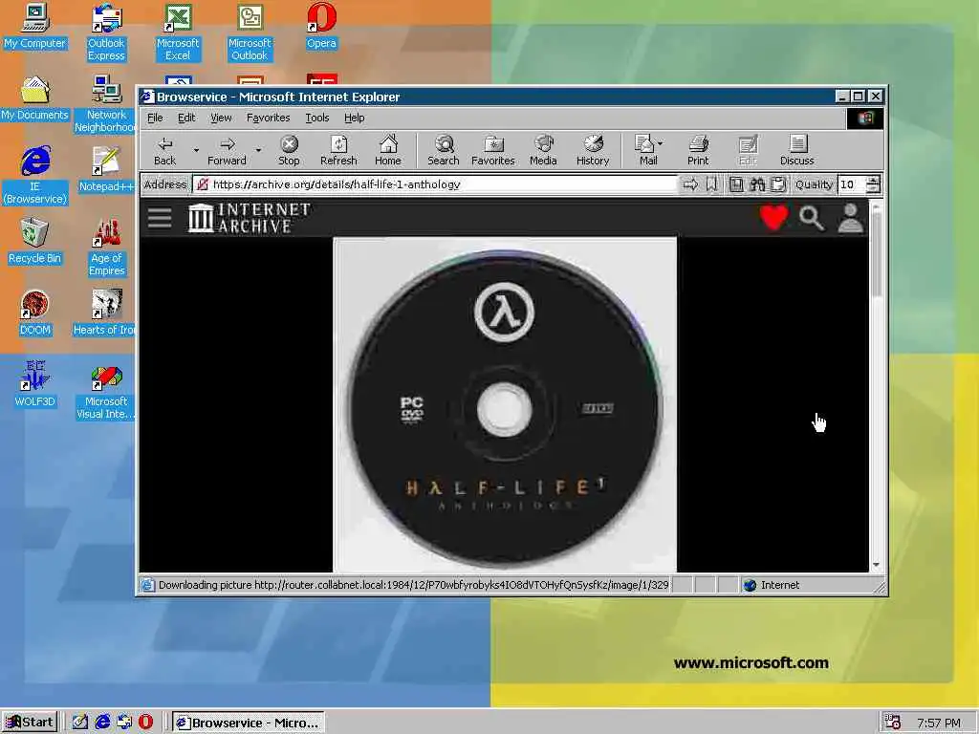
Task: Click the Internet Archive logo
Action: click(249, 218)
